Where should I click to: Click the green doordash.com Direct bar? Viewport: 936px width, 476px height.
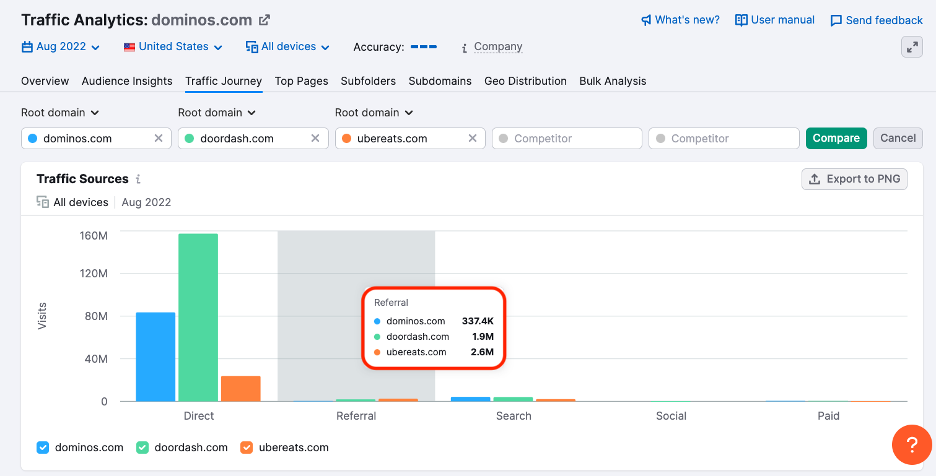(x=198, y=317)
